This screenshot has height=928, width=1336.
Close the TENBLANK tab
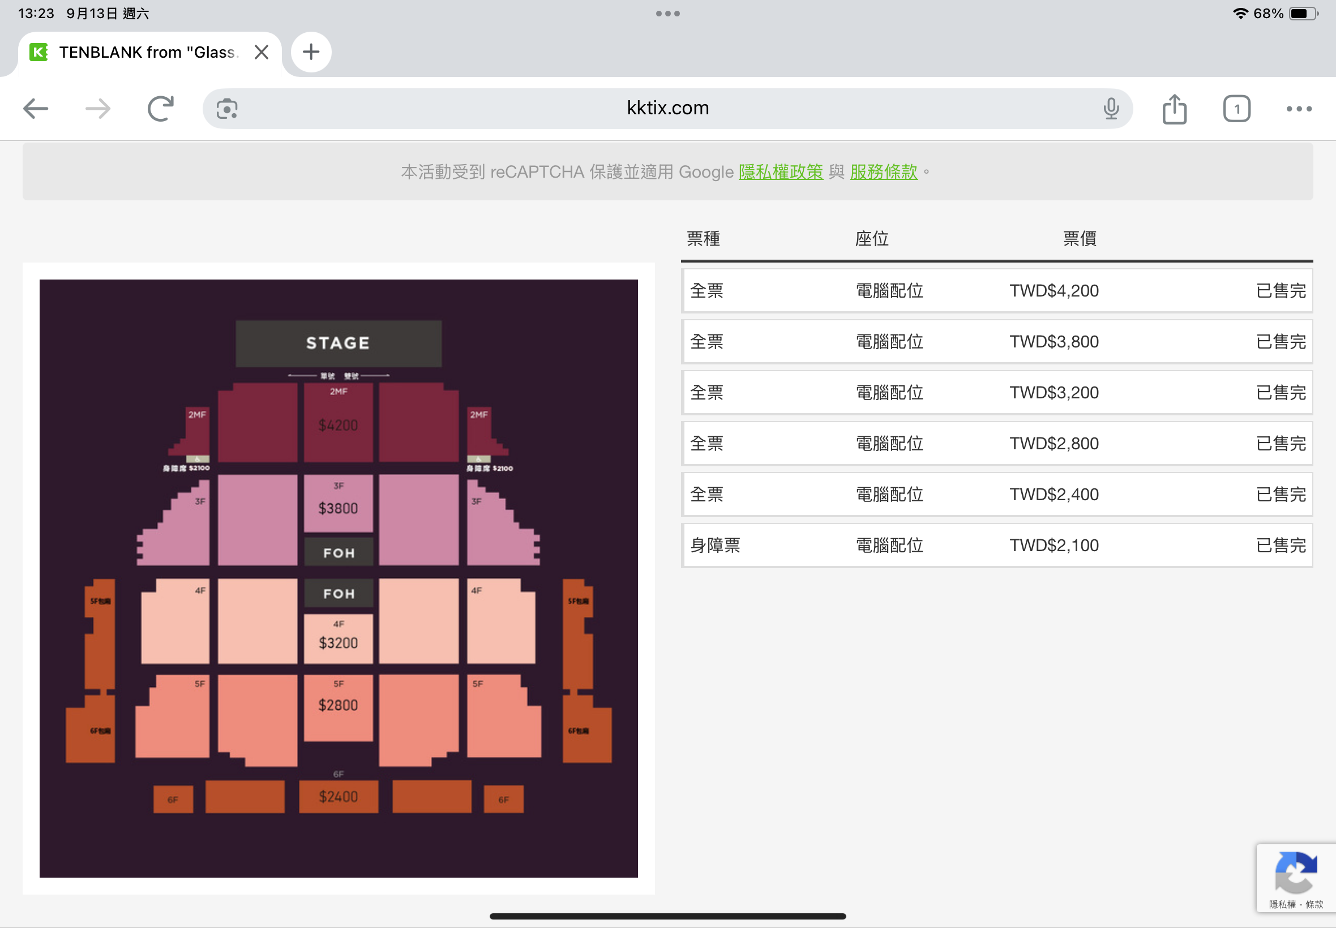262,52
